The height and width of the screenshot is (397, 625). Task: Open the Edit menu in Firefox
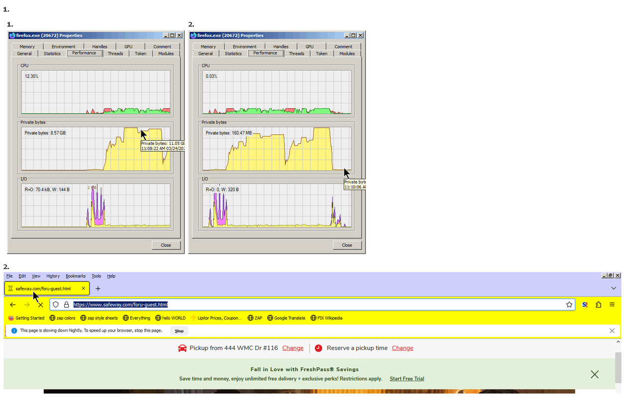click(x=22, y=276)
